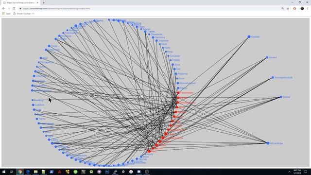Screen dimensions: 311x175
Task: Select the open browser tab
Action: coord(20,3)
